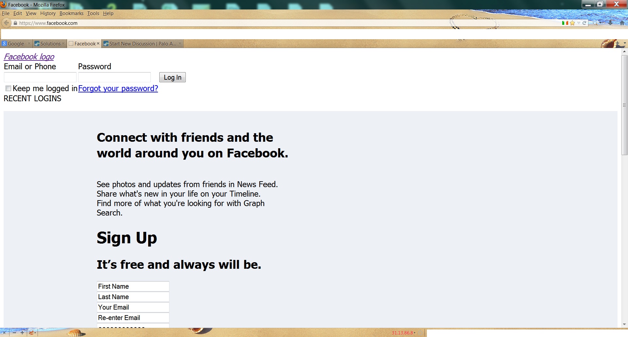Open Downloads with the down-arrow icon

point(610,23)
